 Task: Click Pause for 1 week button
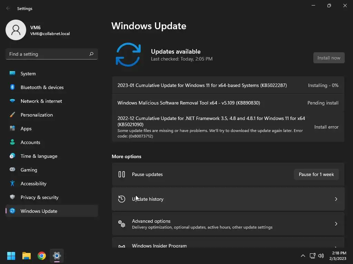pyautogui.click(x=316, y=174)
